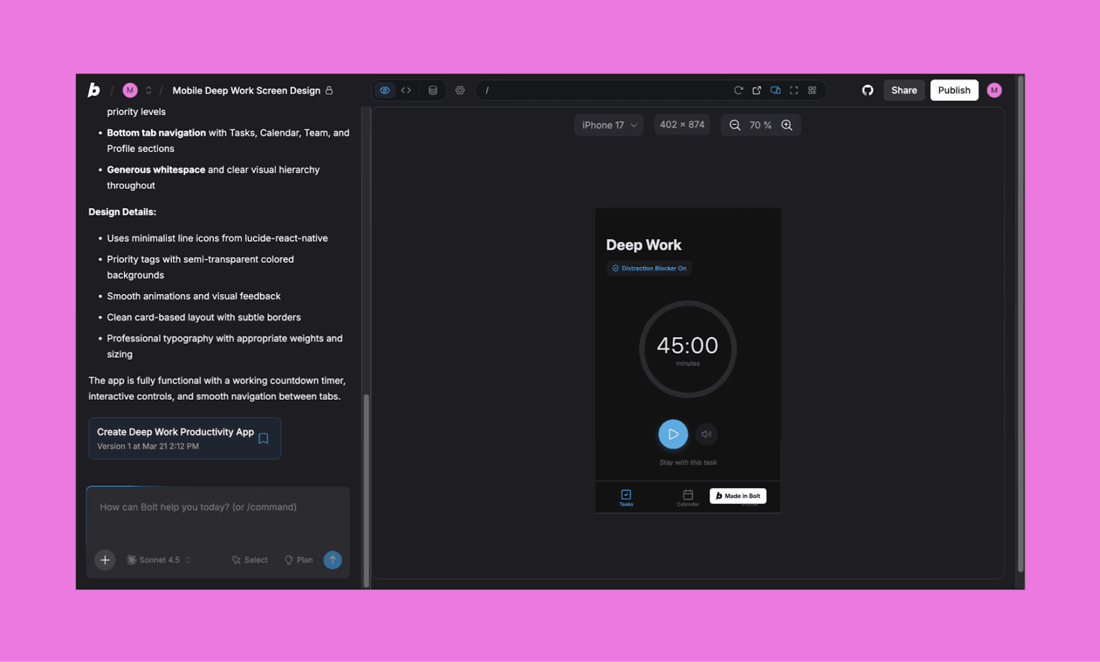Select the Tasks tab
This screenshot has width=1100, height=662.
pos(626,497)
